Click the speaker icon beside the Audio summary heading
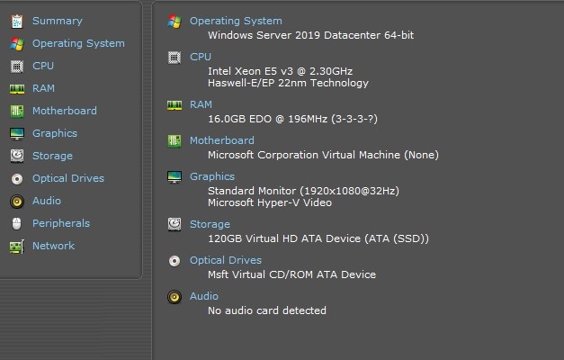The height and width of the screenshot is (360, 564). pyautogui.click(x=175, y=296)
